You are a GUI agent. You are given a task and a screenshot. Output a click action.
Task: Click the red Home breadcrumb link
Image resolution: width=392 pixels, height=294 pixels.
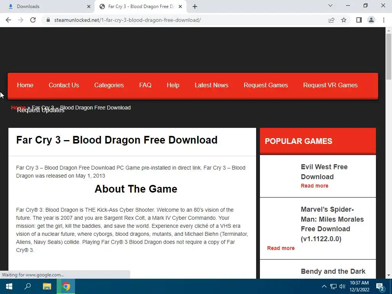tap(18, 108)
